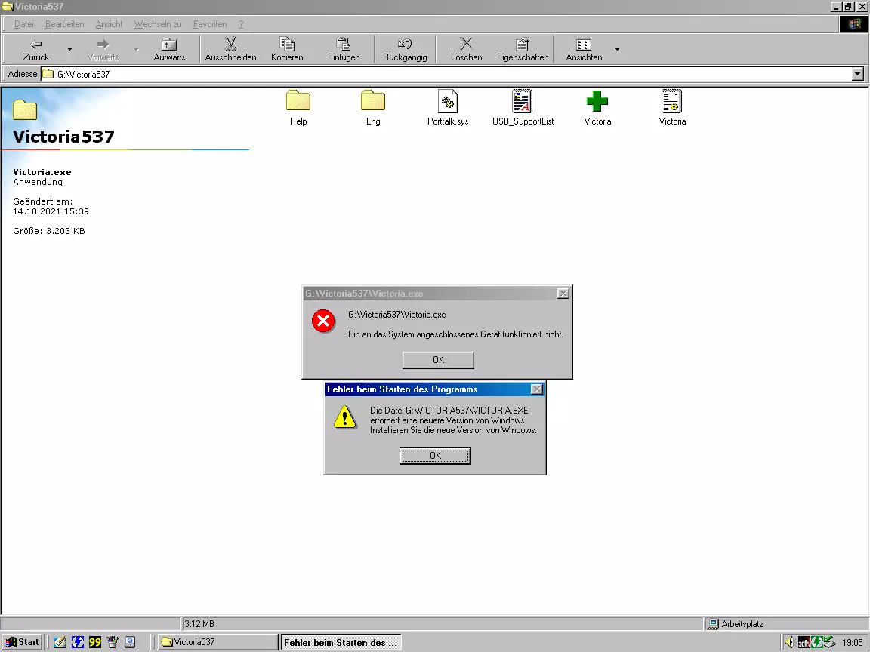Expand the address bar dropdown

[x=858, y=74]
